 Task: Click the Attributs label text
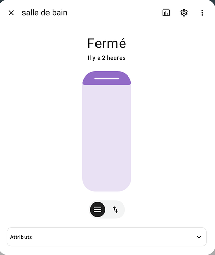21,237
